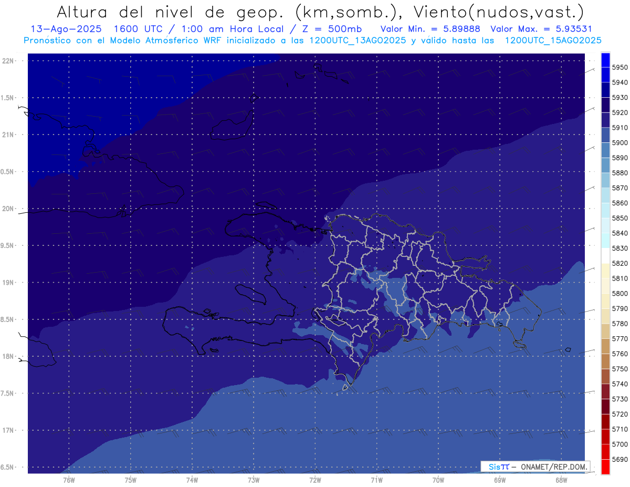Click the colorbar label '5800'
Viewport: 630px width, 487px height.
tap(620, 293)
